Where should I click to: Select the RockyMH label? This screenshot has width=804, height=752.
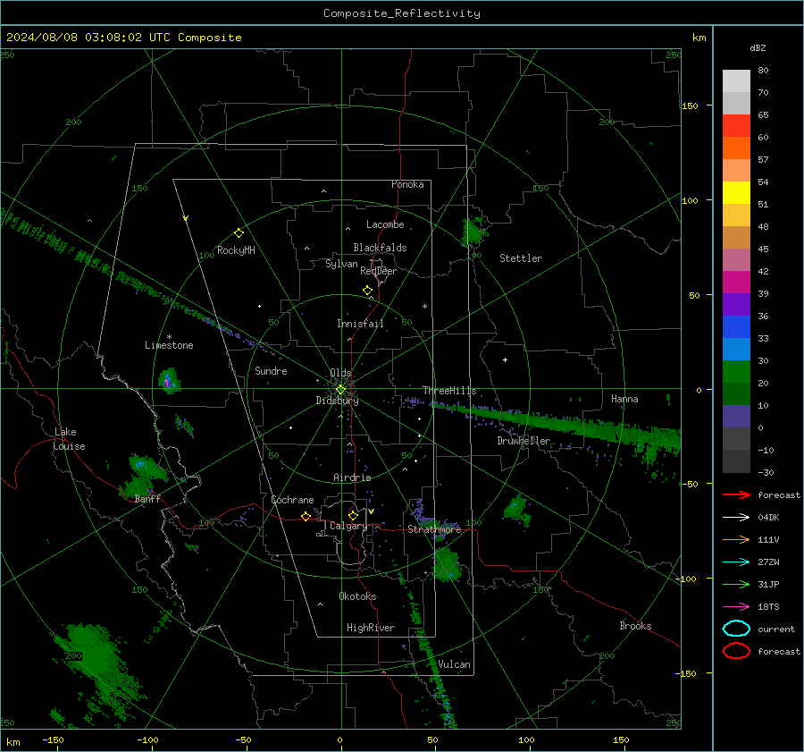[236, 250]
